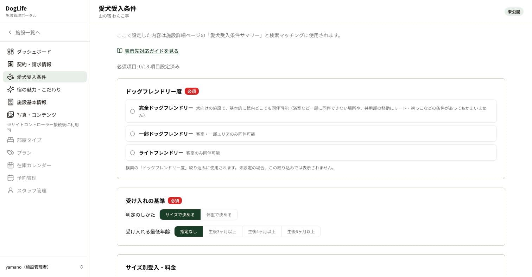Open 施設基本情報 in the sidebar
532x277 pixels.
tap(45, 102)
